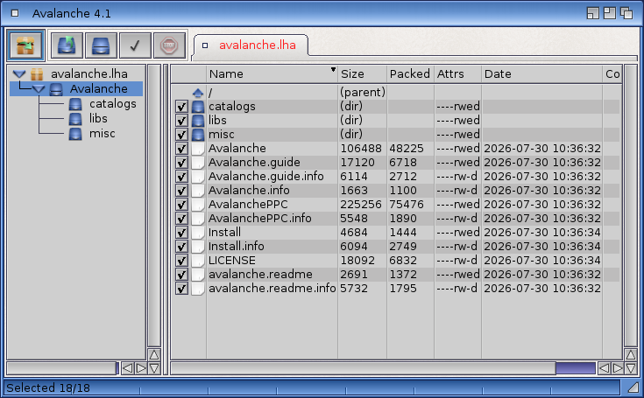This screenshot has width=644, height=398.
Task: Click the AvalanchePPC file name
Action: 248,205
